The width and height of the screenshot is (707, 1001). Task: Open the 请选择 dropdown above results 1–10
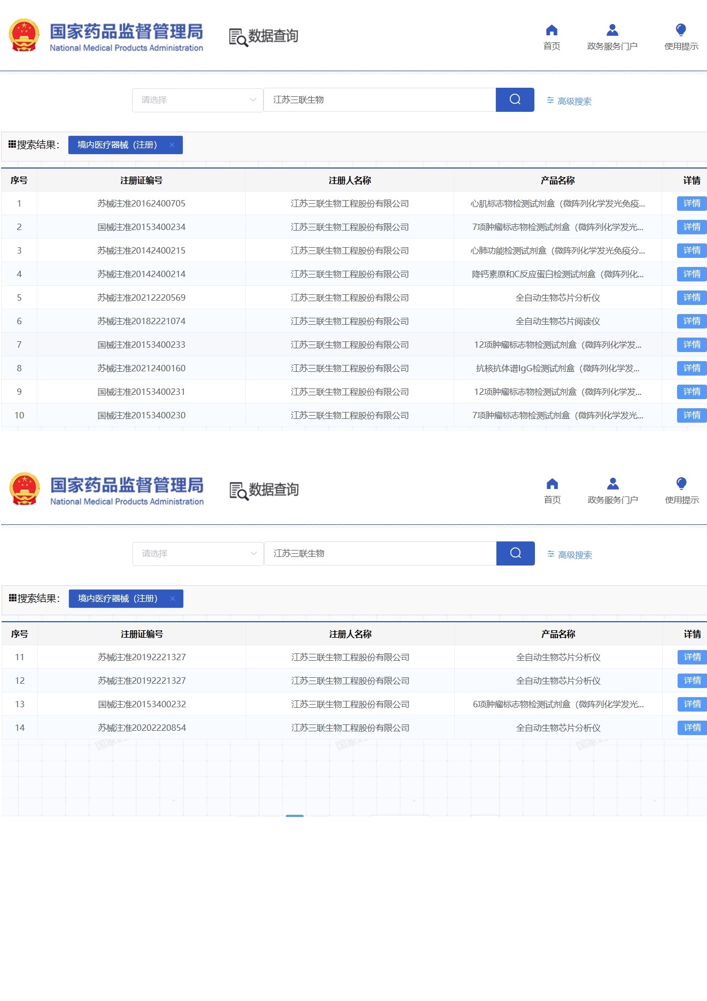[197, 100]
